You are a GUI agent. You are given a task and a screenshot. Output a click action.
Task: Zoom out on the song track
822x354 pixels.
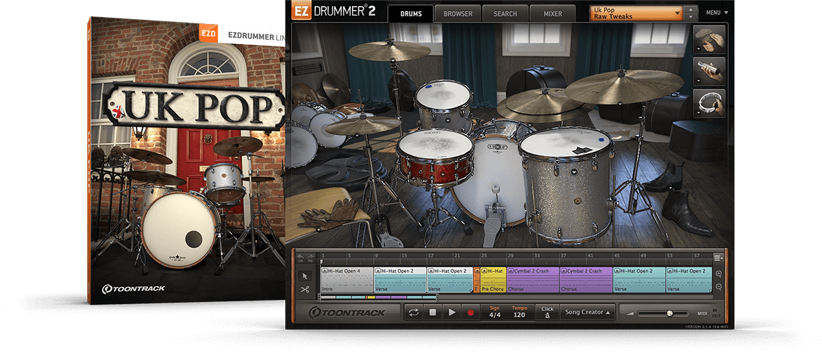[719, 287]
